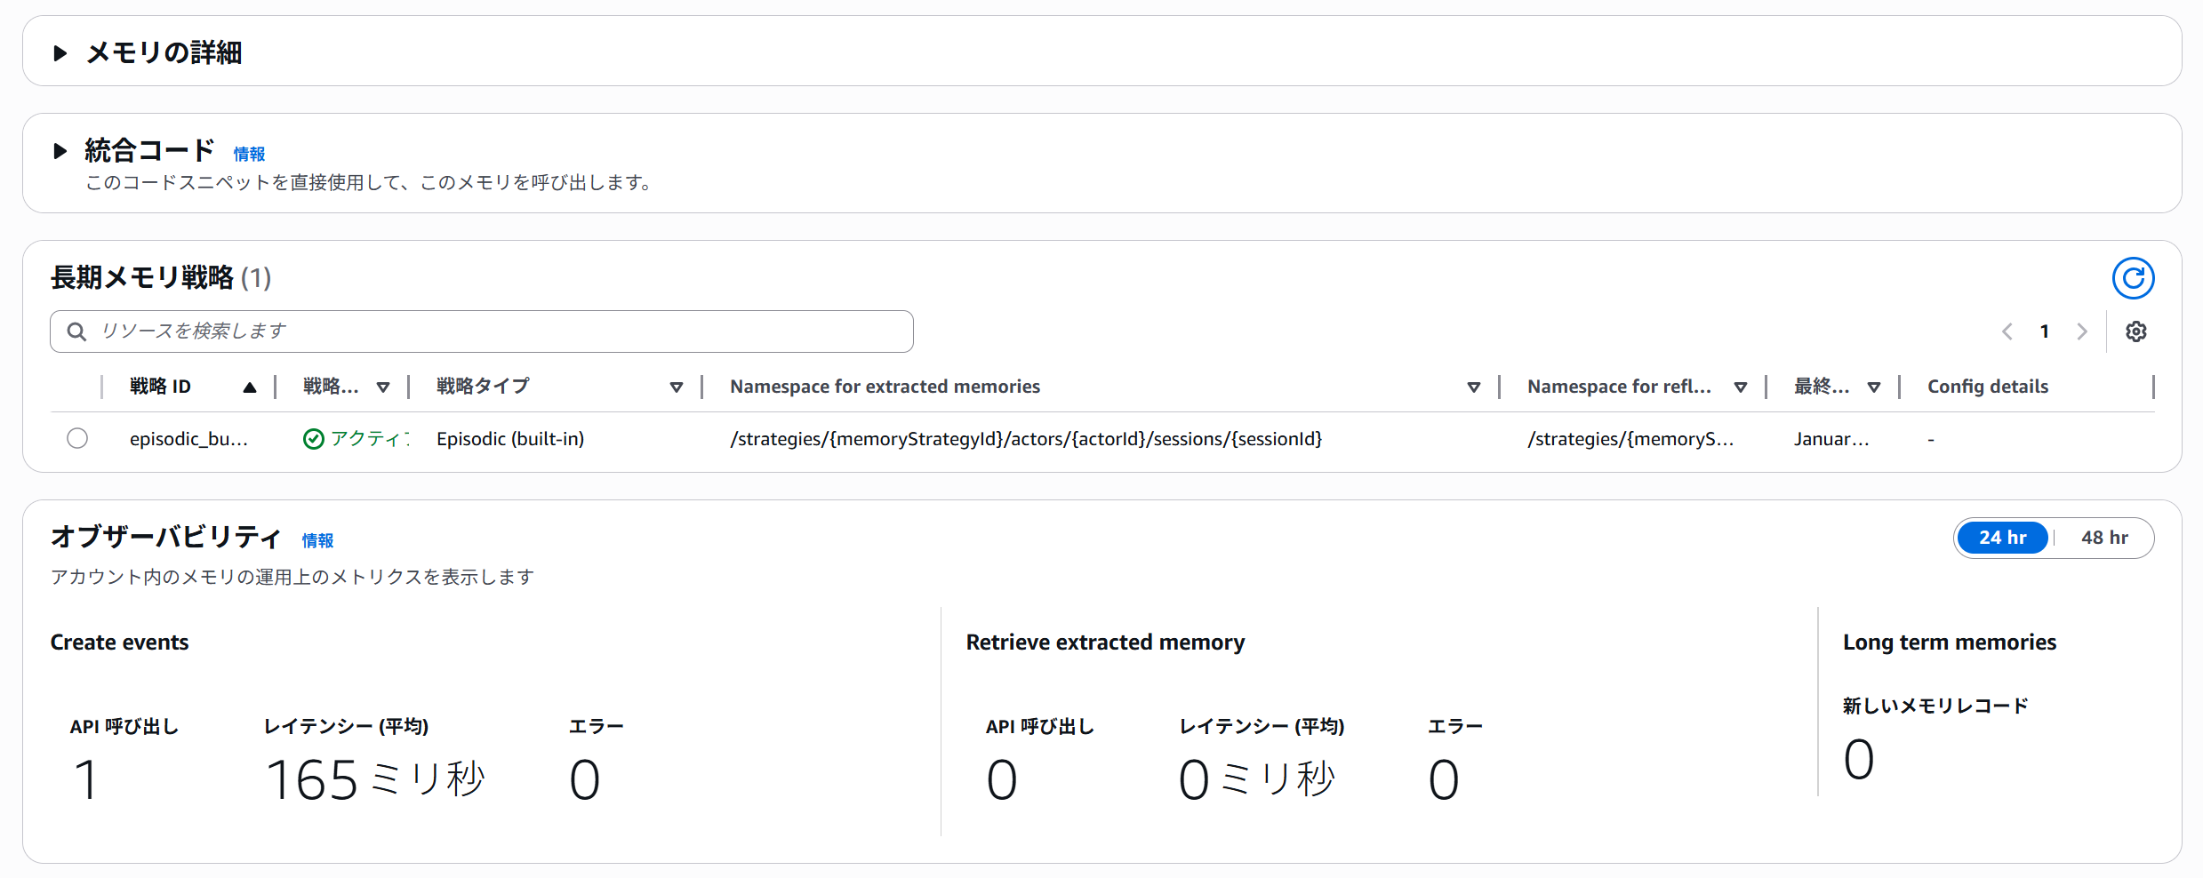Sort by Namespace for extracted memories column

coord(1473,387)
